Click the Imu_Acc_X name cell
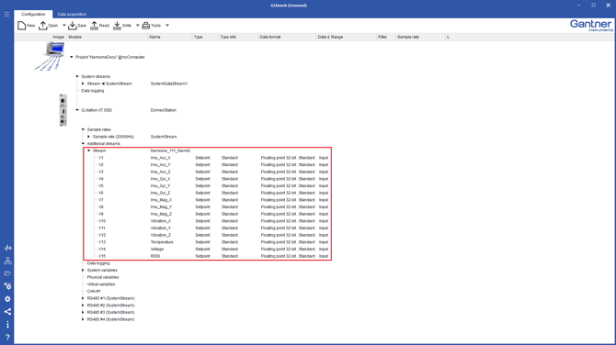 160,158
